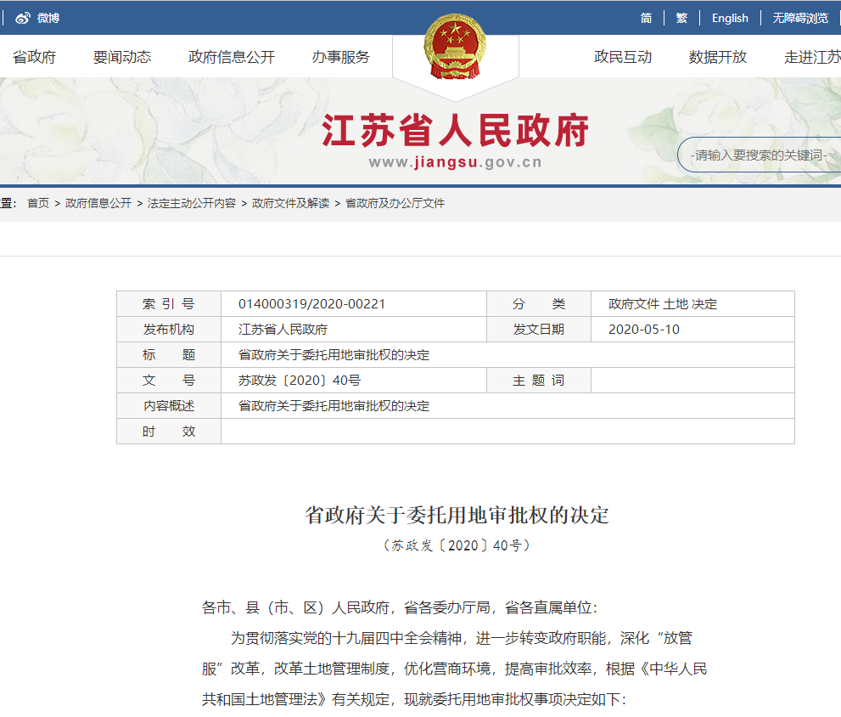Image resolution: width=841 pixels, height=717 pixels.
Task: Open the 数据开放 menu
Action: coord(718,57)
